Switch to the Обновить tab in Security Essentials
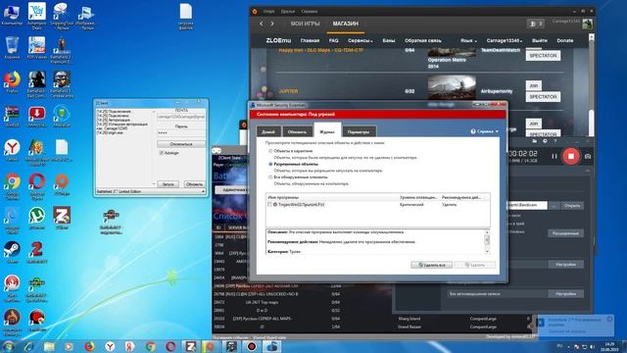627x353 pixels. coord(297,131)
